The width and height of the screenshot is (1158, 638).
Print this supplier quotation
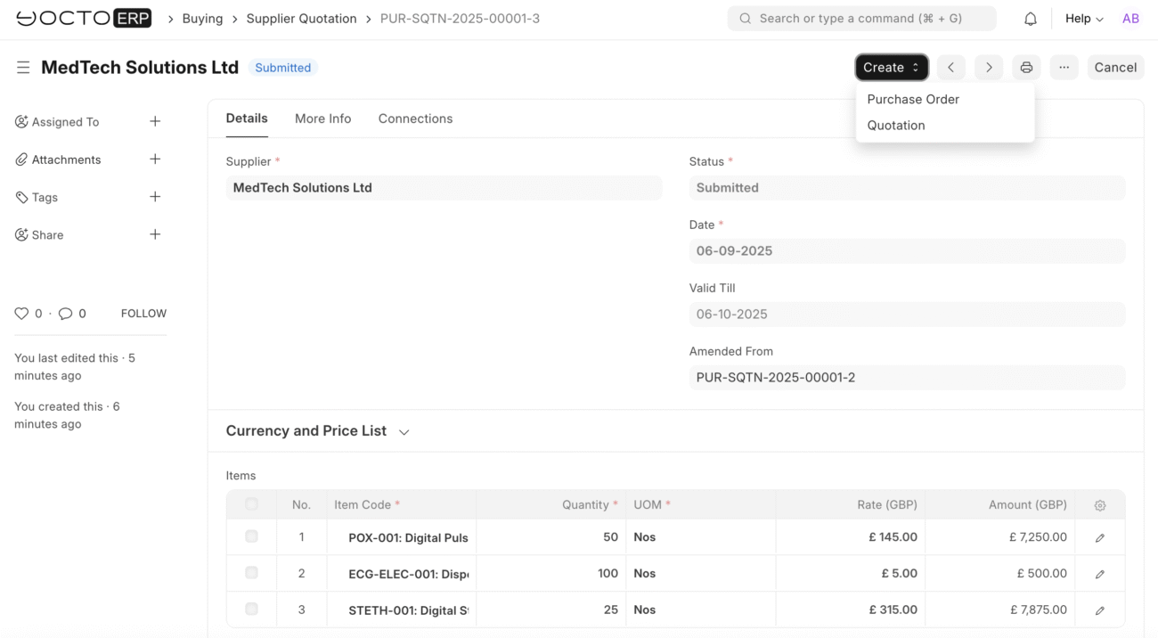[x=1026, y=68]
